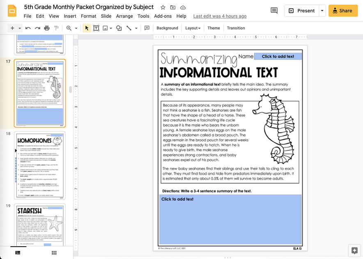Open the comment history
The width and height of the screenshot is (363, 259).
tap(274, 11)
